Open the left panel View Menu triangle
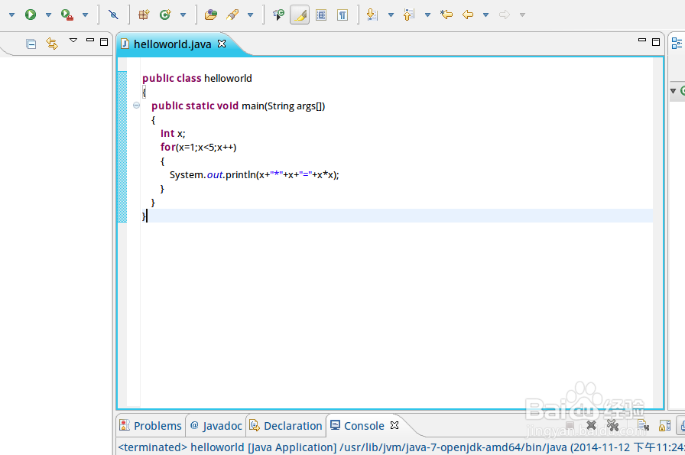The image size is (685, 455). click(x=73, y=41)
